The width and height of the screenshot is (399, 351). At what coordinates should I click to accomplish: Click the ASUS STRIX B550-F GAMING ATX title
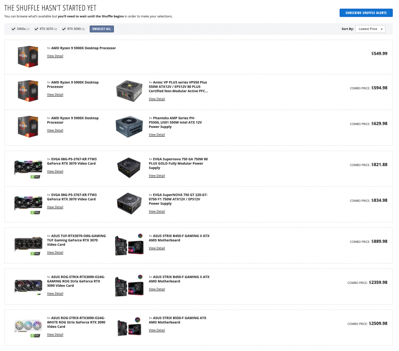click(178, 320)
